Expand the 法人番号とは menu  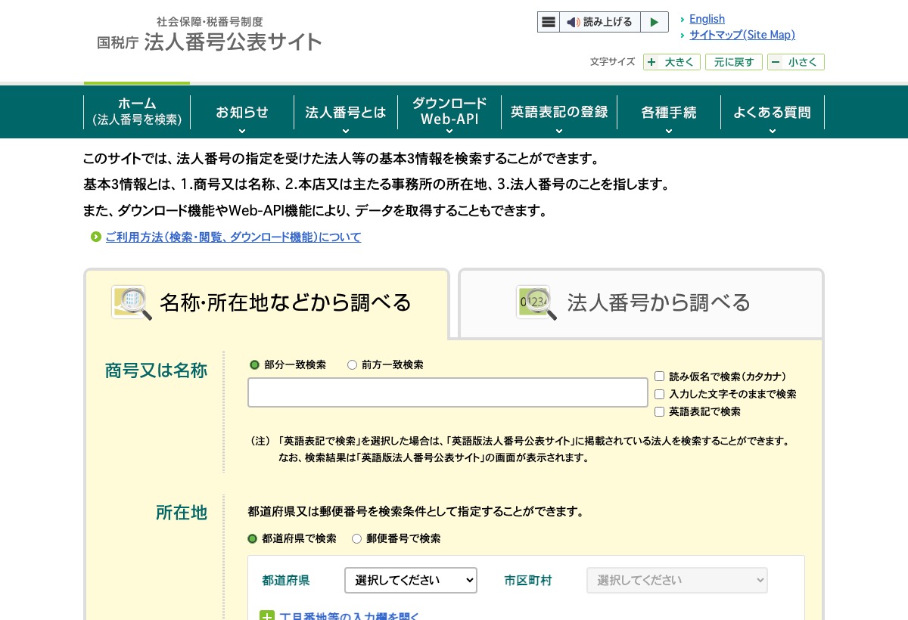coord(346,112)
